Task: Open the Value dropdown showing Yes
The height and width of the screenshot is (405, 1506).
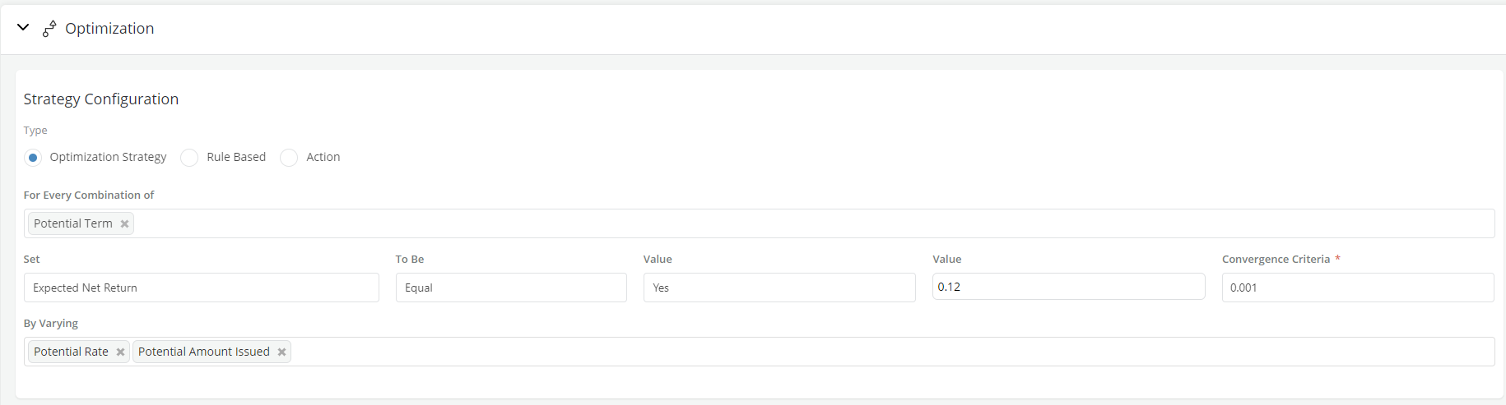Action: pyautogui.click(x=779, y=288)
